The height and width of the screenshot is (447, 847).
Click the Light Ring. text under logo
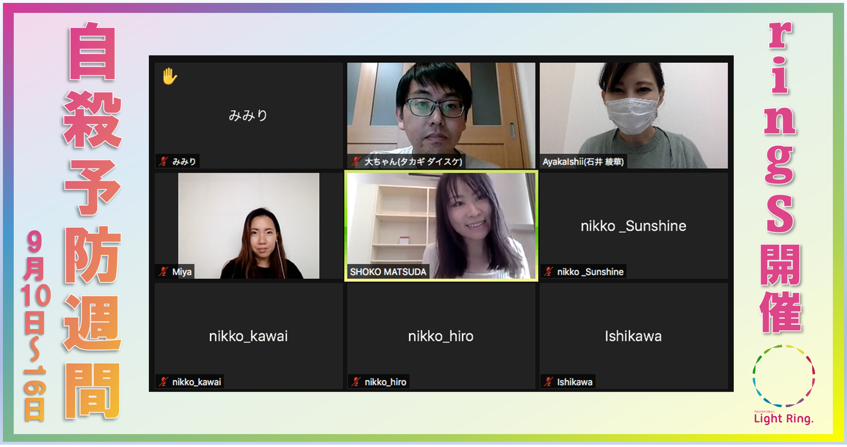click(x=784, y=419)
